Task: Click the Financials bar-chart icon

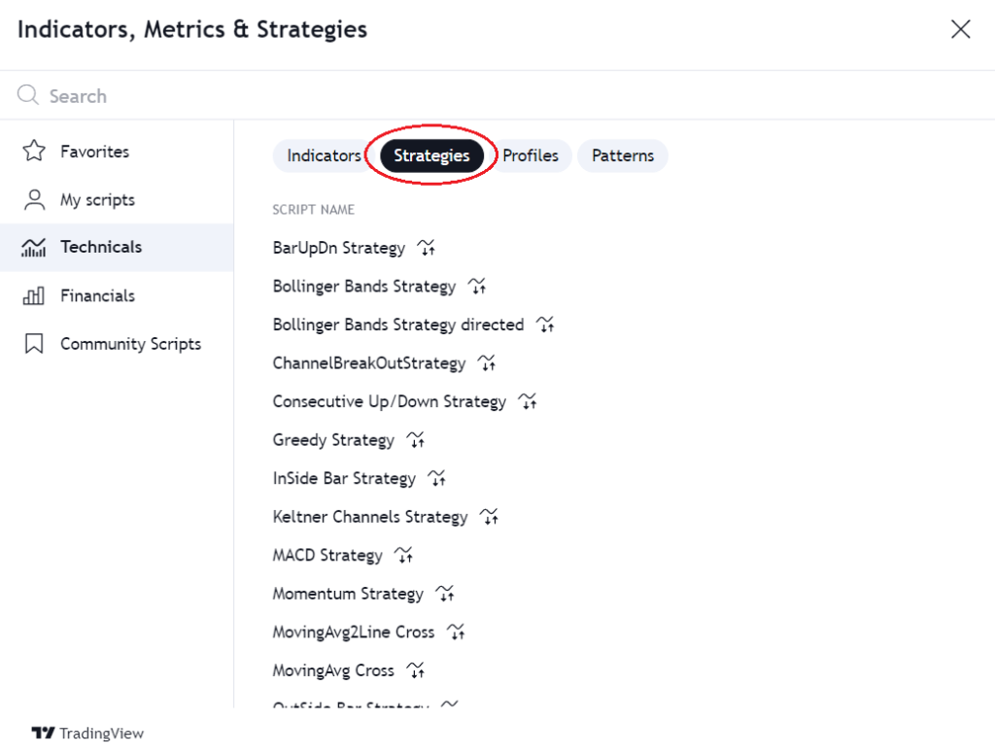Action: (33, 295)
